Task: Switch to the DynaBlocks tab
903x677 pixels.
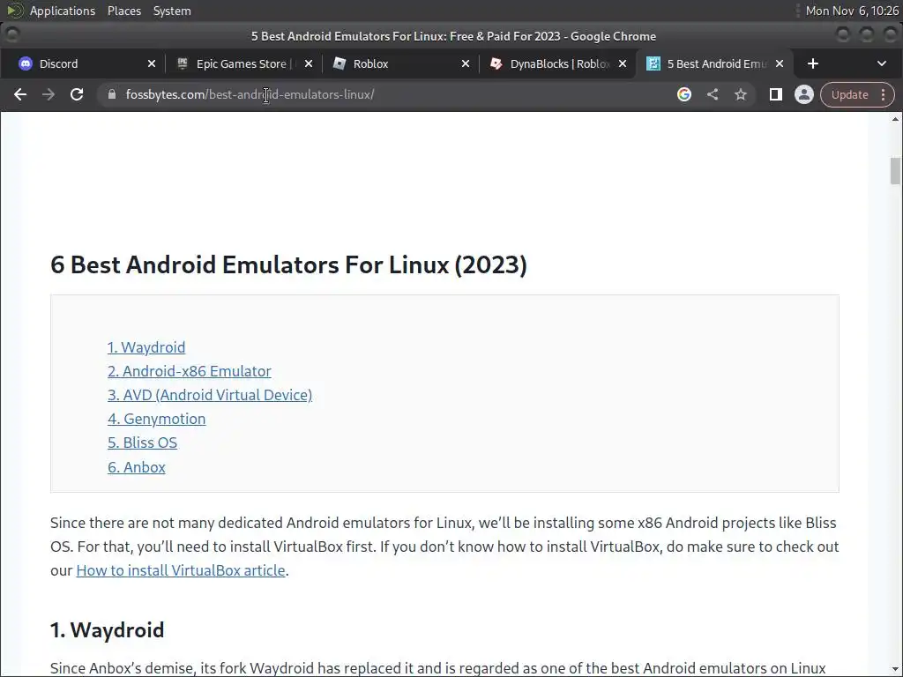Action: coord(557,63)
